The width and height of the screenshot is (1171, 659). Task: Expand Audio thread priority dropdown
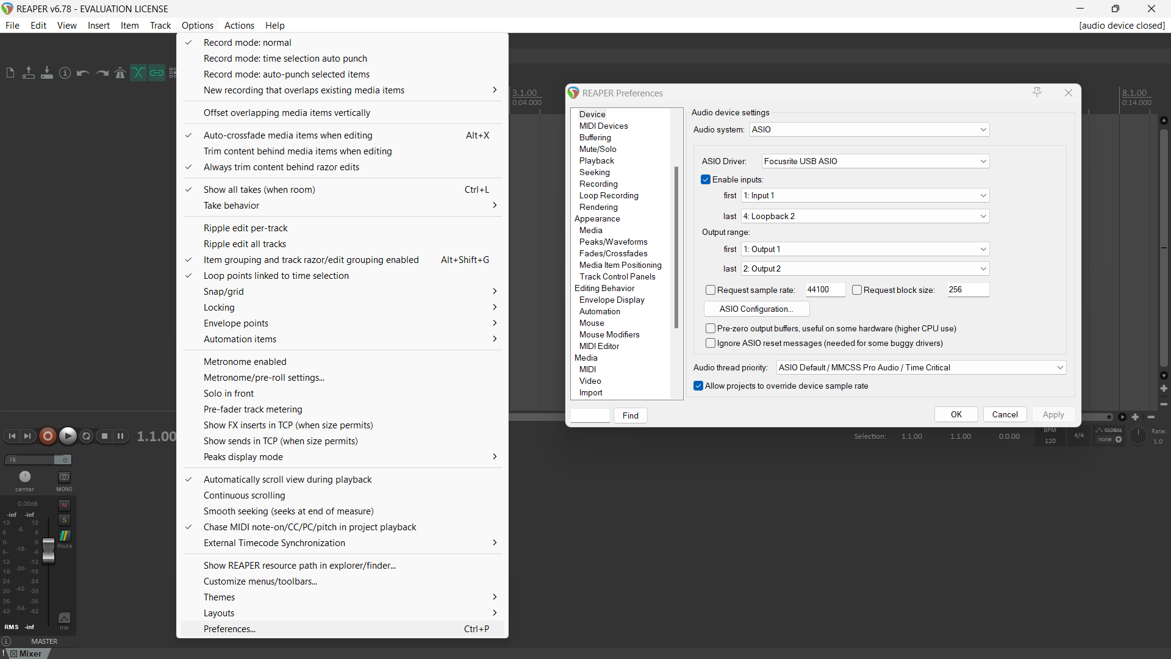coord(921,367)
